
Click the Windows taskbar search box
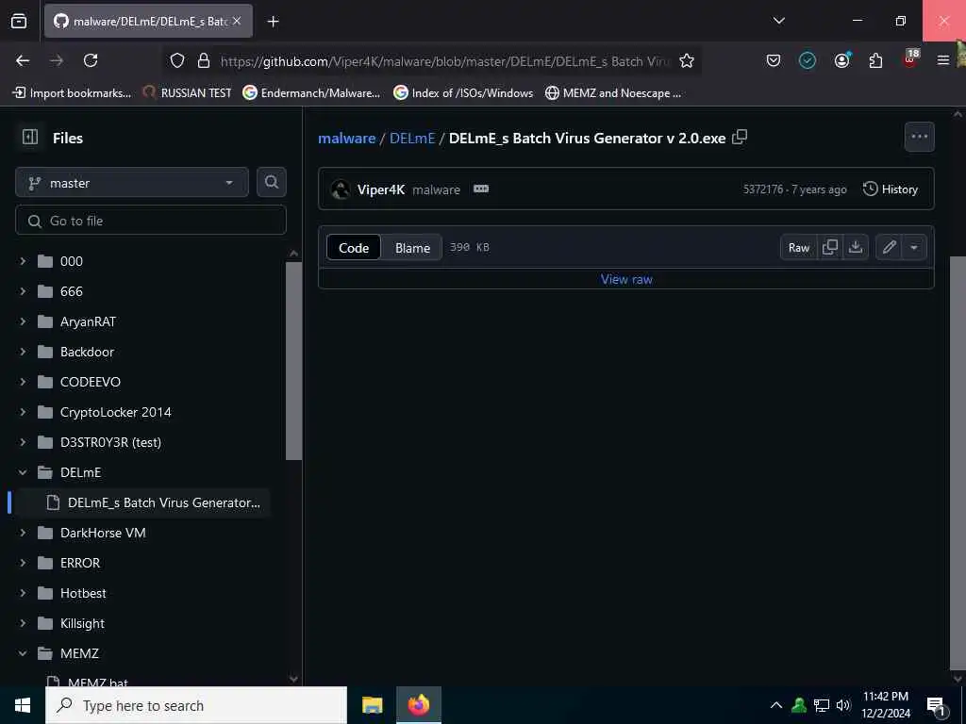tap(196, 705)
